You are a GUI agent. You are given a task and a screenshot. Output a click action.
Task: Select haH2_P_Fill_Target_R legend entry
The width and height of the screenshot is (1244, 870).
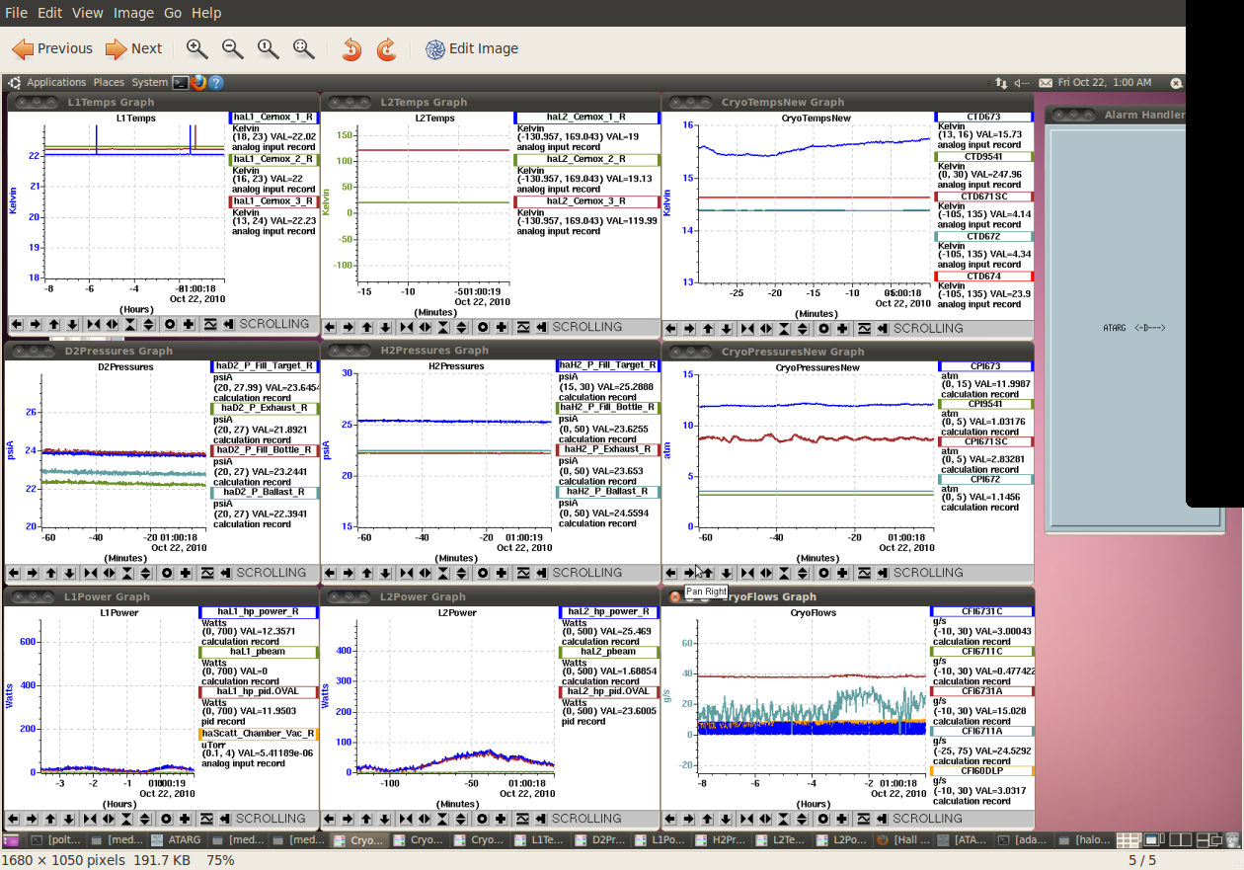608,365
